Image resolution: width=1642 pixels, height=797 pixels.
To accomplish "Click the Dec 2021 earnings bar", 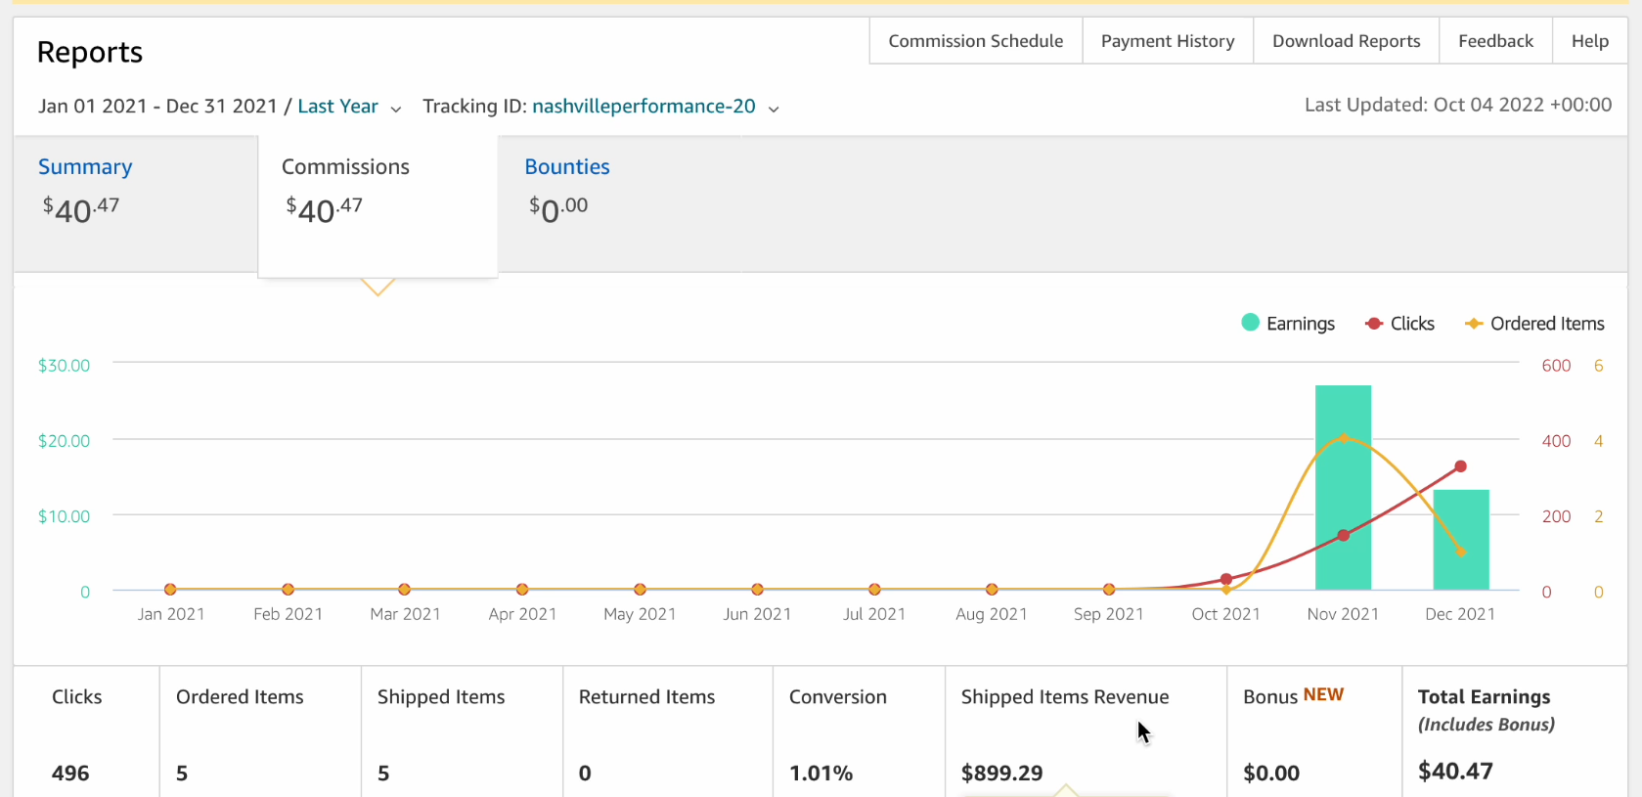I will (1461, 540).
